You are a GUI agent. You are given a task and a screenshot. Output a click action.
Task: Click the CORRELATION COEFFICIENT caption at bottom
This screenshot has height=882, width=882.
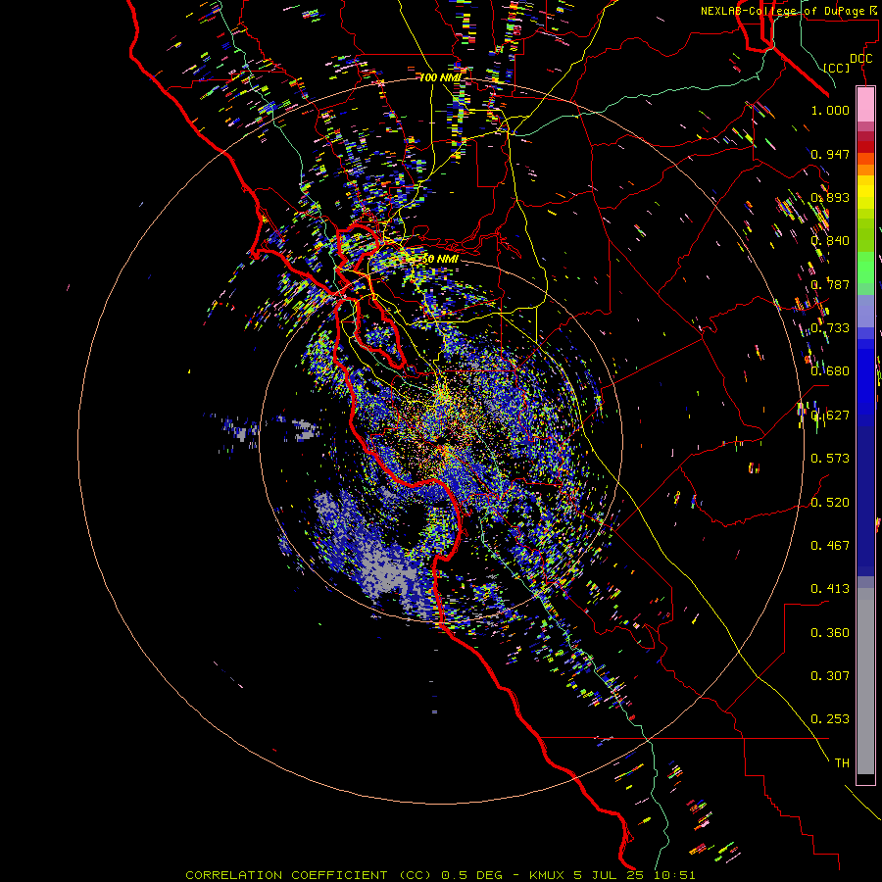coord(440,875)
